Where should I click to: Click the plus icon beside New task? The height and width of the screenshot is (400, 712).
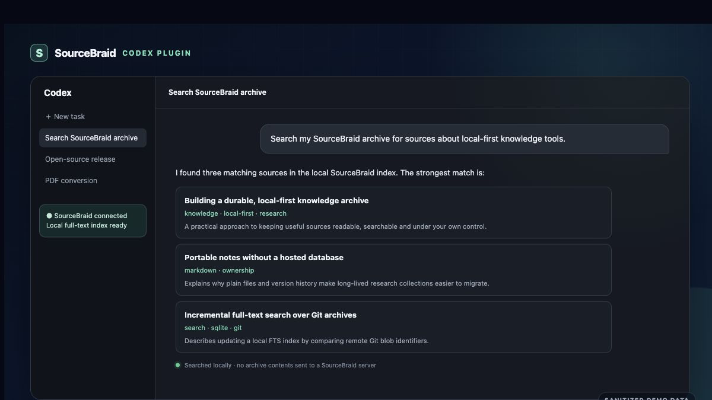click(x=48, y=117)
